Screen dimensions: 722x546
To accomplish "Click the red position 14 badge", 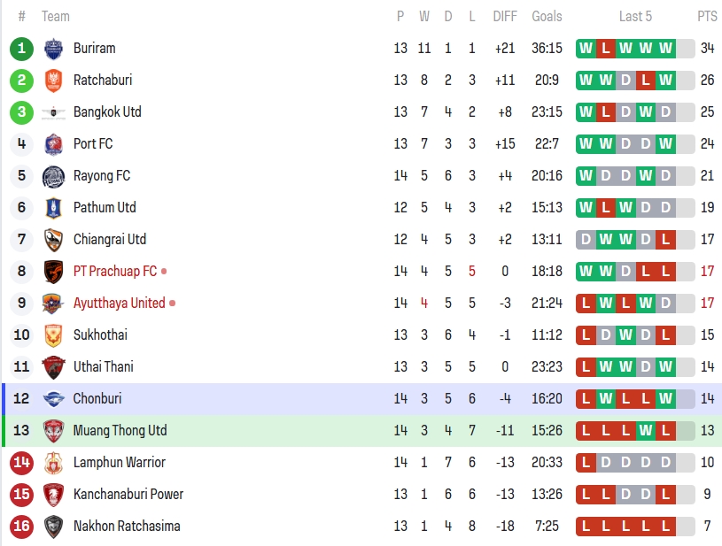I will click(22, 462).
